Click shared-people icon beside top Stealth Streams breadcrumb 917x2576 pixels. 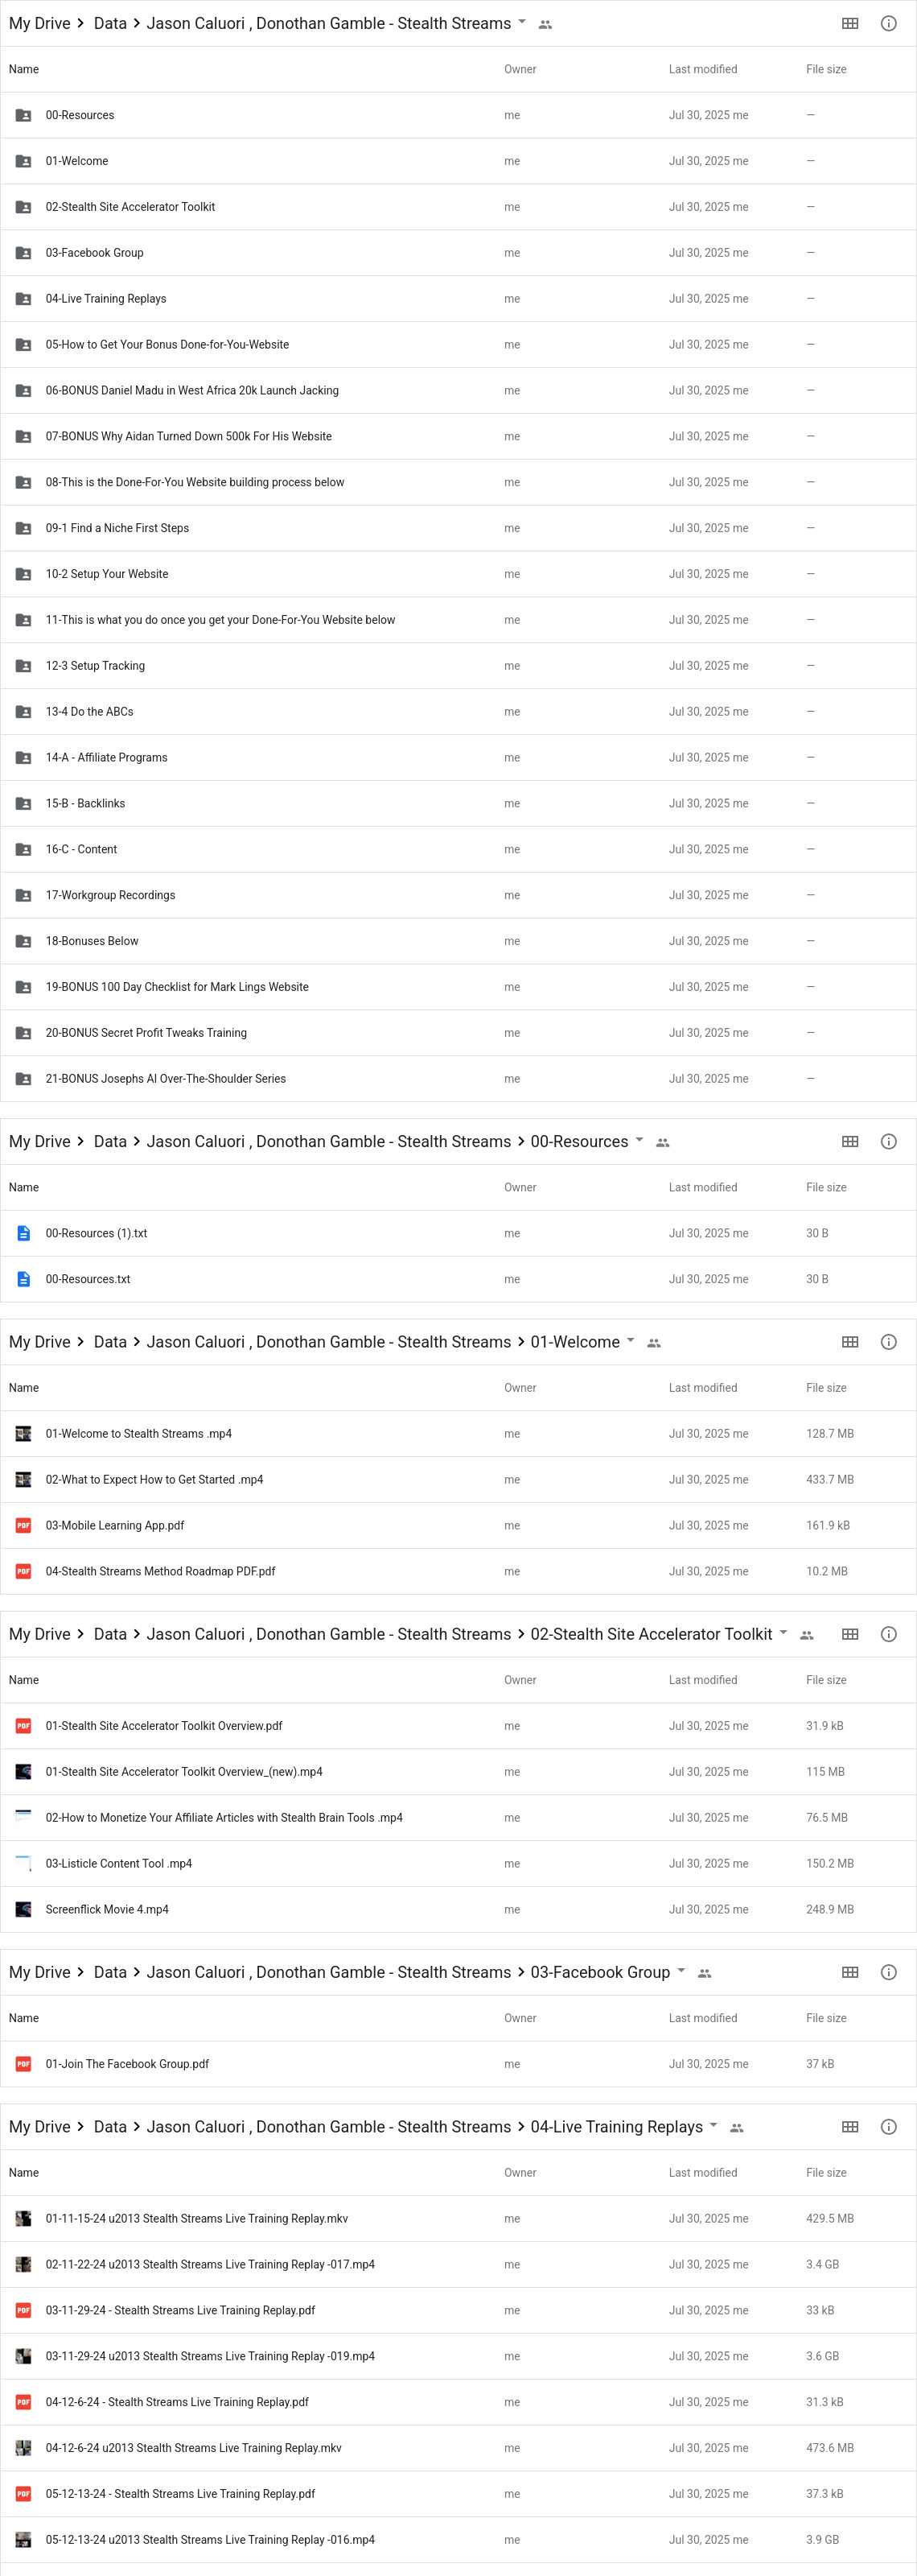[545, 24]
